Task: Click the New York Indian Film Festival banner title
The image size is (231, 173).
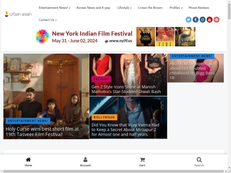Action: point(92,33)
